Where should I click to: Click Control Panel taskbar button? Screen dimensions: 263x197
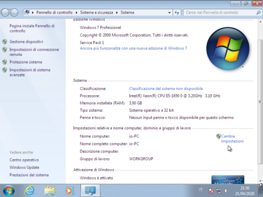[90, 191]
